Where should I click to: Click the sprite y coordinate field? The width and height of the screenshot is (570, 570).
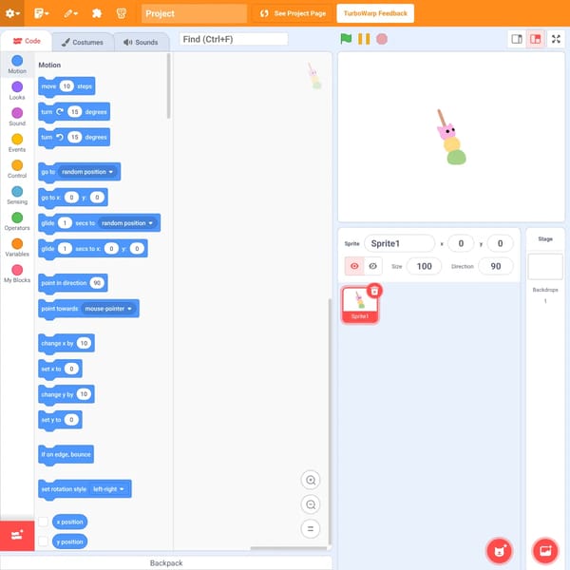501,243
